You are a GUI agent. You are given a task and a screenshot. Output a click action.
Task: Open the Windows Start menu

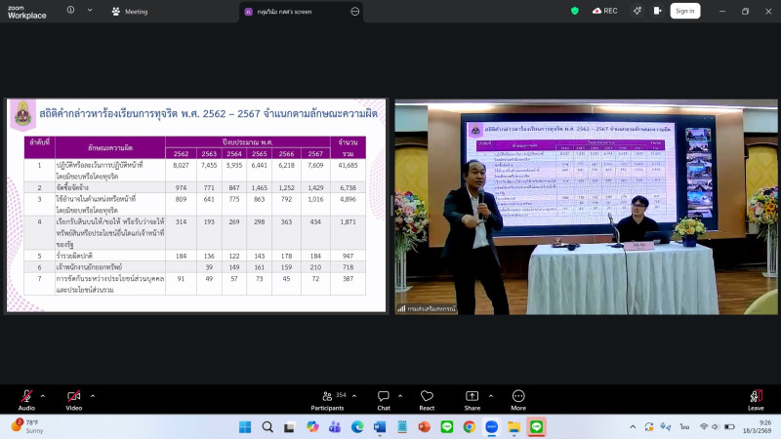click(x=244, y=426)
